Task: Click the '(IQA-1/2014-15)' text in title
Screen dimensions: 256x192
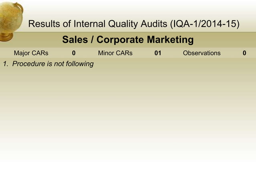Action: [x=205, y=24]
